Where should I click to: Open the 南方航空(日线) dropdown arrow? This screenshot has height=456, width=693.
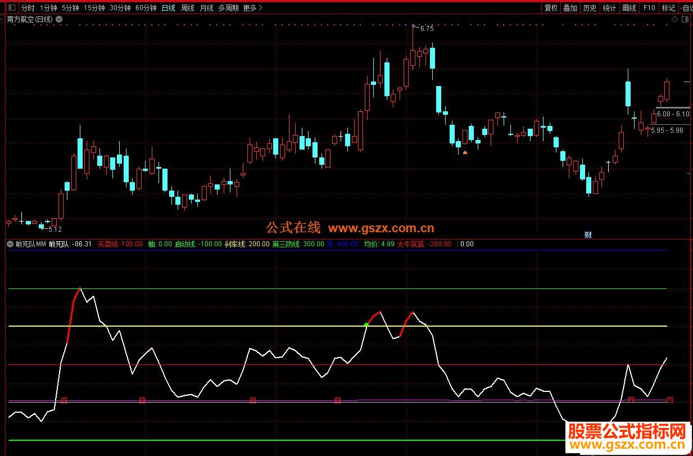pyautogui.click(x=60, y=19)
